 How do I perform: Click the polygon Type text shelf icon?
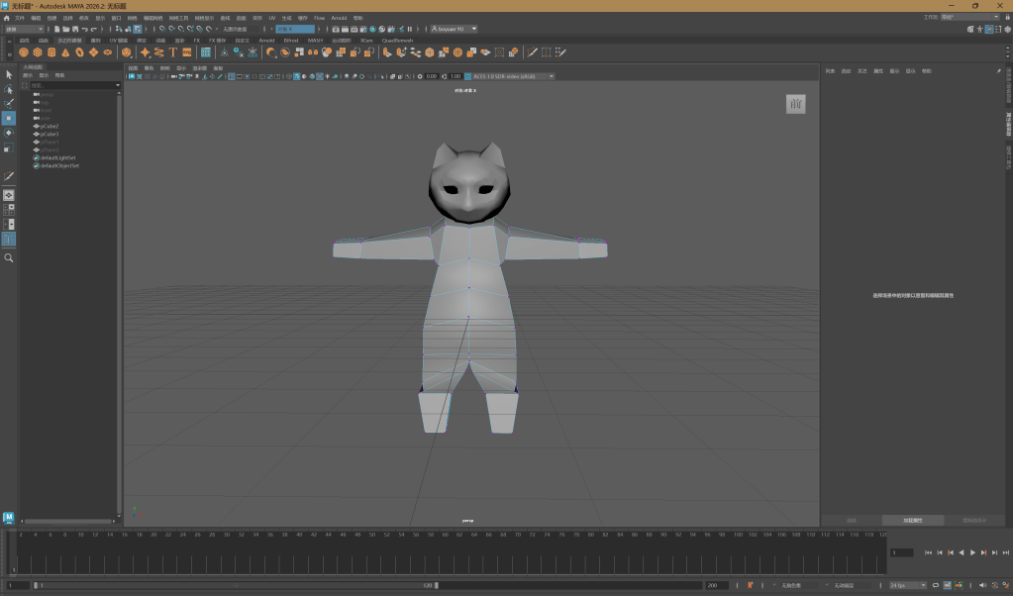click(172, 52)
